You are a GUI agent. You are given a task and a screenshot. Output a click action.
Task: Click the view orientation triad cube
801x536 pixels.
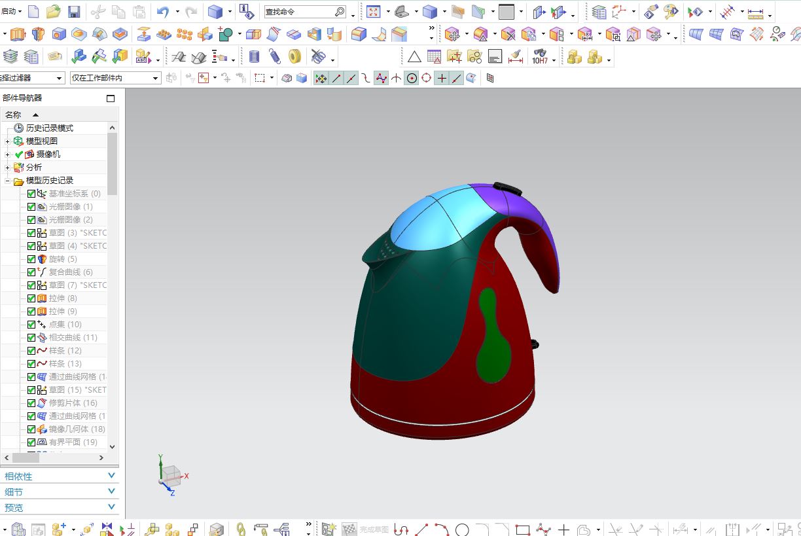(x=171, y=475)
